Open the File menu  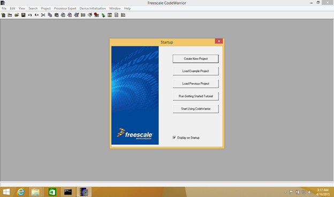4,9
